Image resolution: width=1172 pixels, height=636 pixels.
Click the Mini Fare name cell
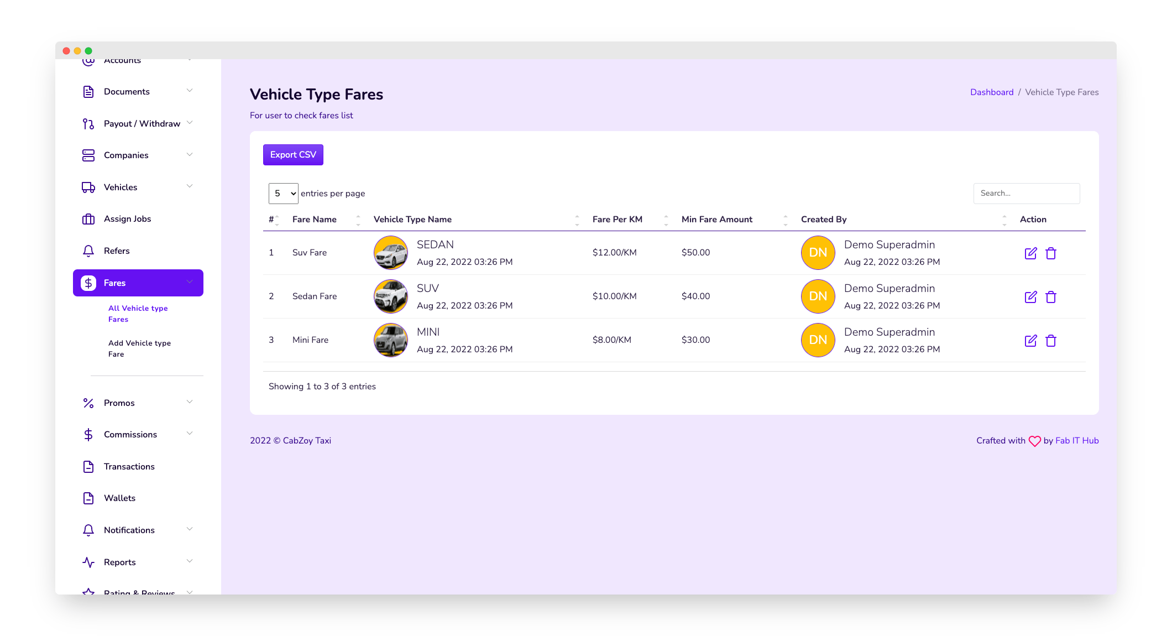[x=310, y=340]
